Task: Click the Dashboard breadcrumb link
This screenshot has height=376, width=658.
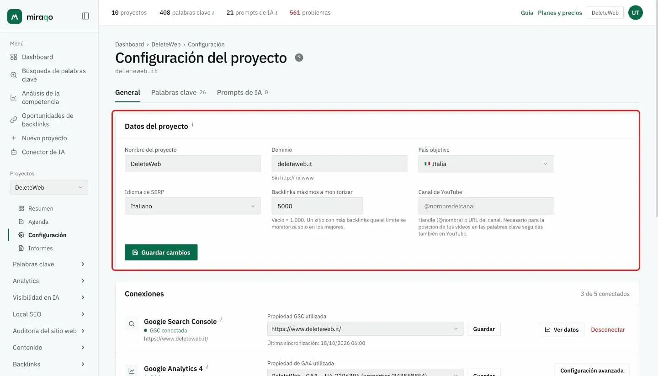Action: pyautogui.click(x=129, y=44)
